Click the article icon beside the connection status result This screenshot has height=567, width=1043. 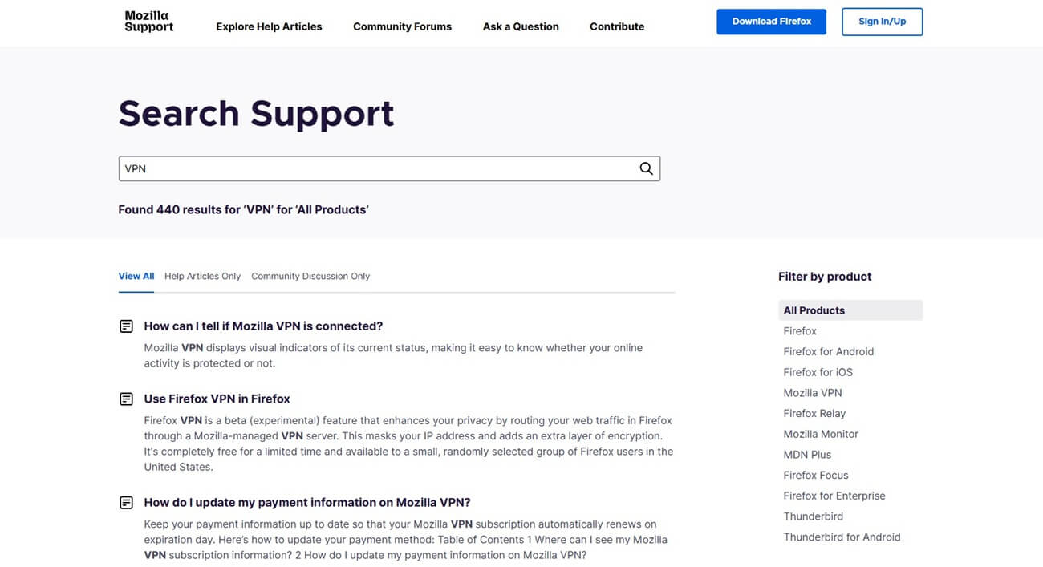point(126,326)
